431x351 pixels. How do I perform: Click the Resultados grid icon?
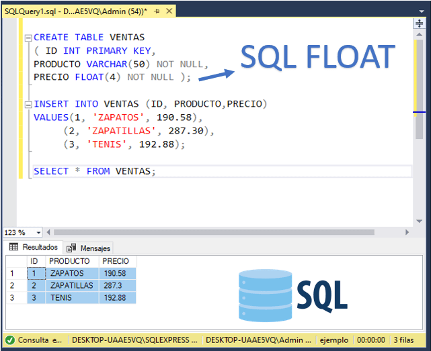(13, 248)
